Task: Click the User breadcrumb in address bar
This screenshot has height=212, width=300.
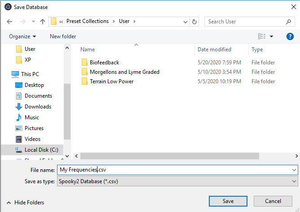Action: click(x=124, y=21)
